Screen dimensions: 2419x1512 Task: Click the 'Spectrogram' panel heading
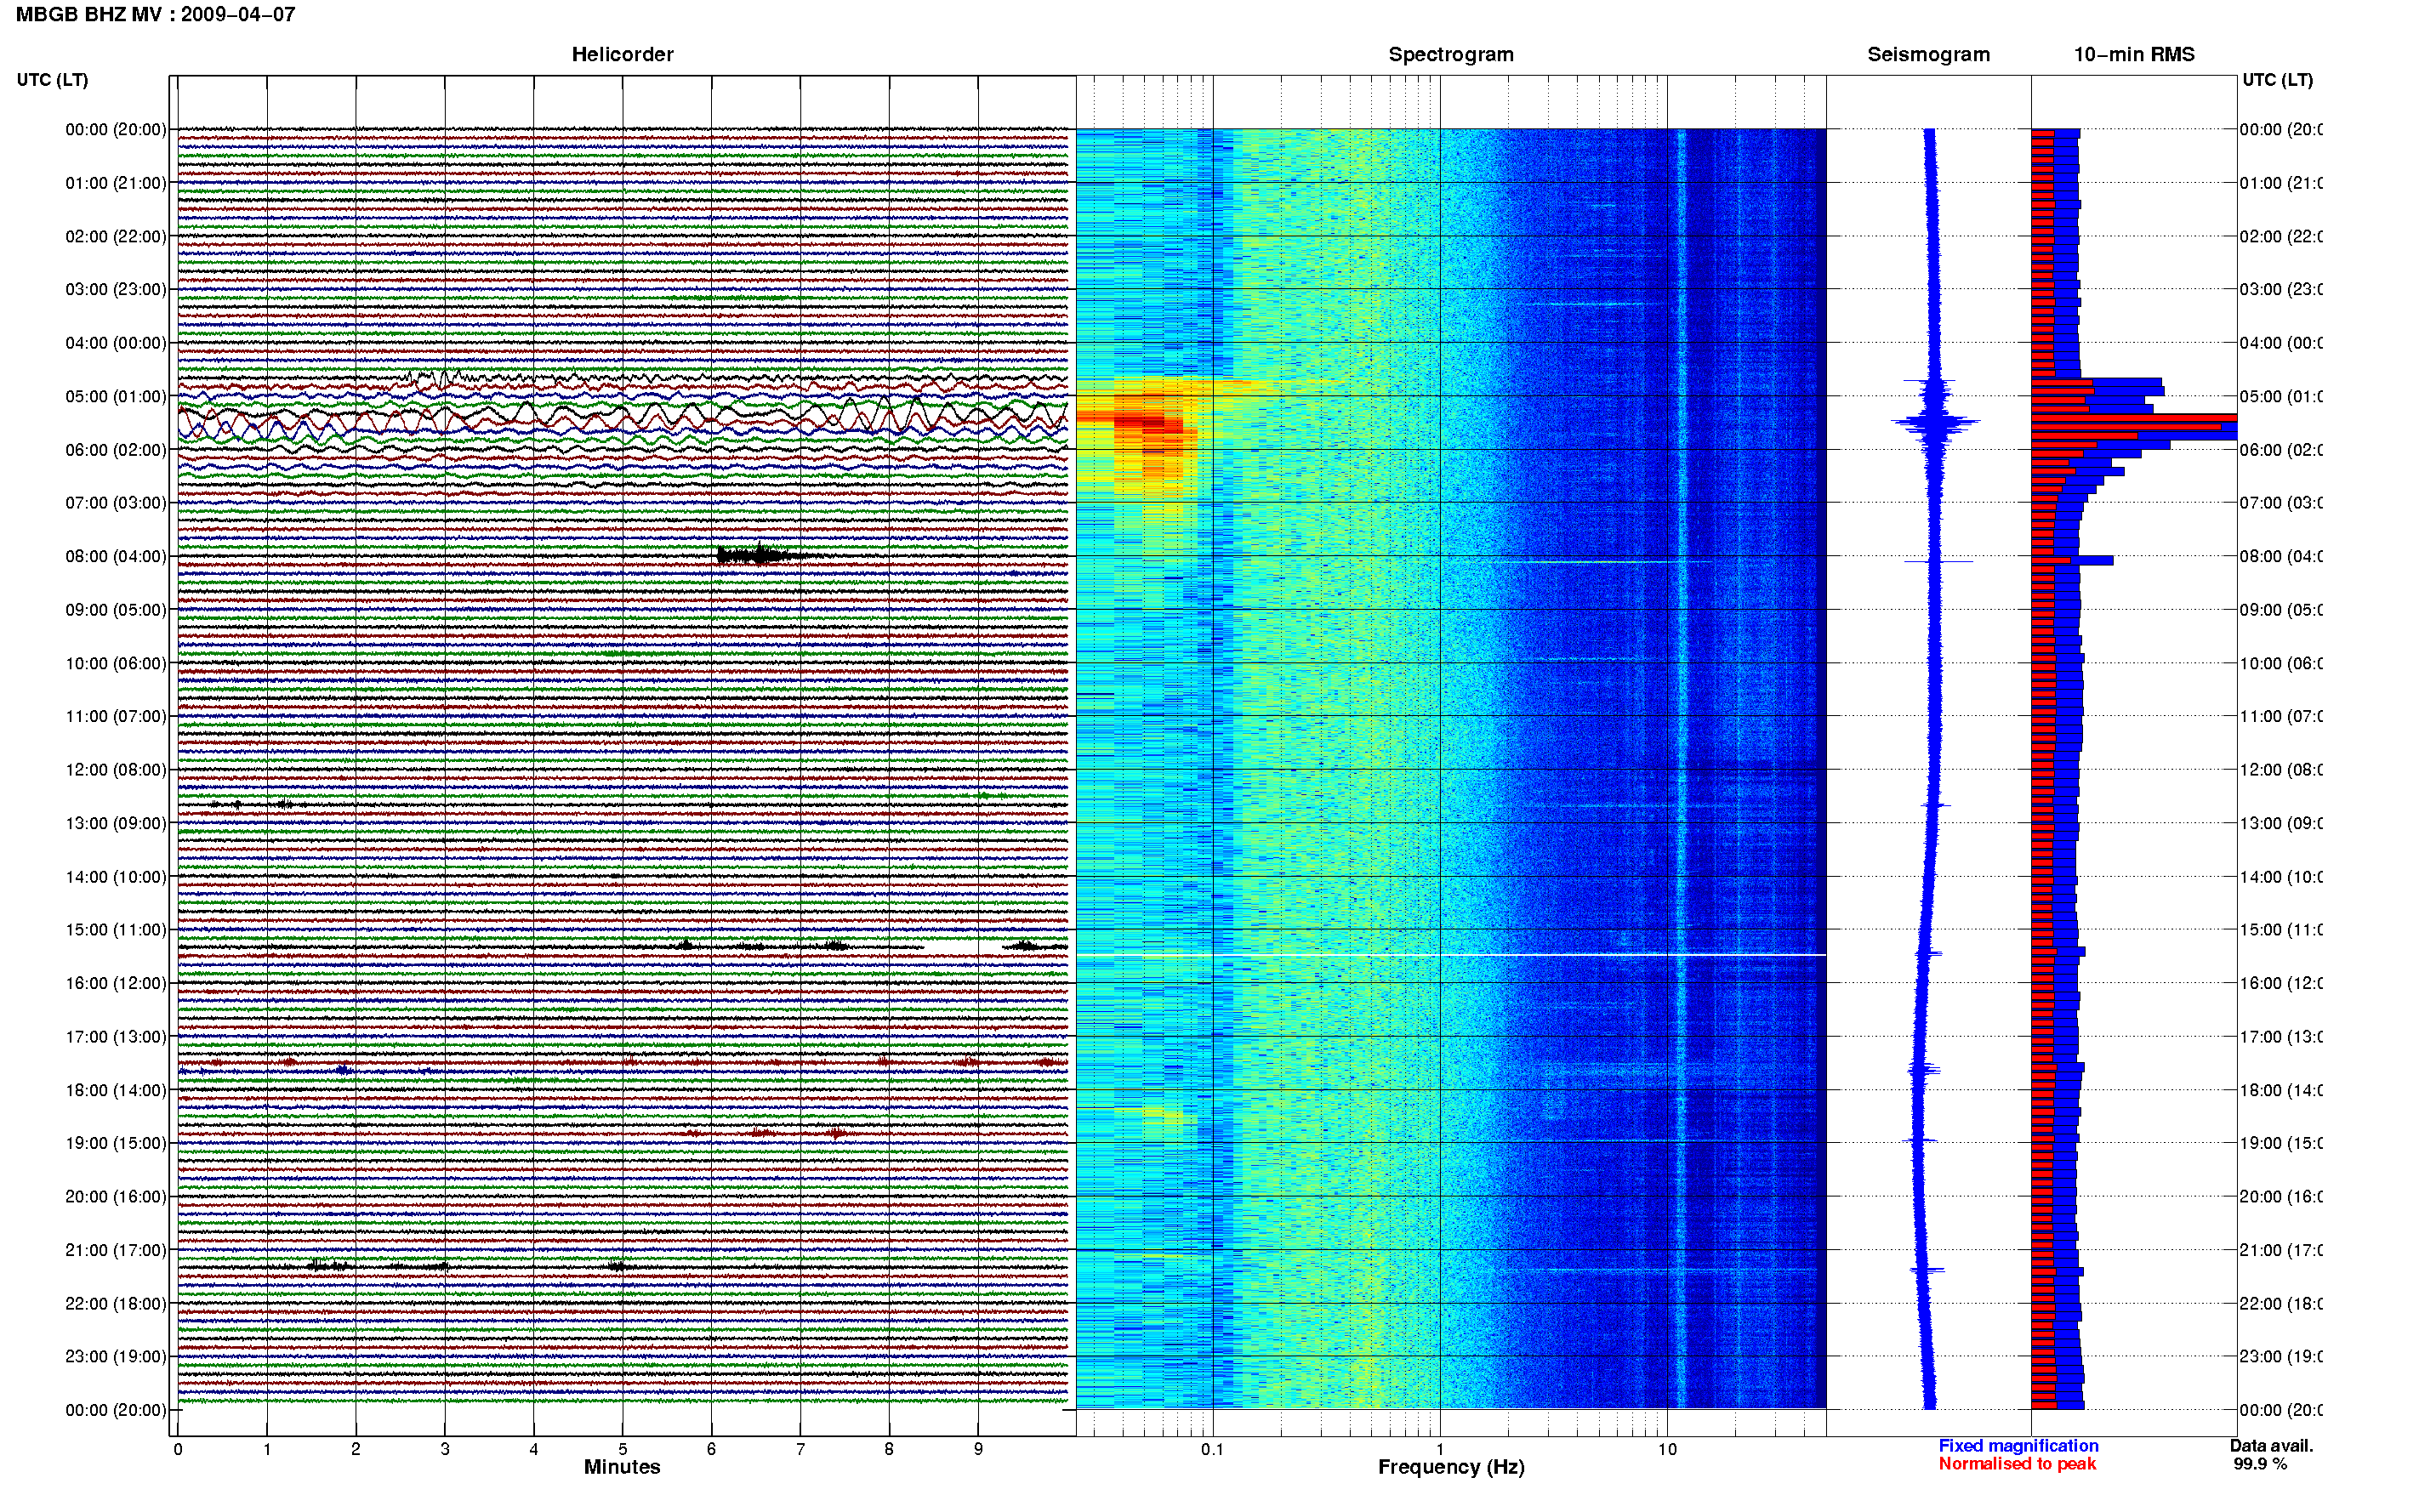click(1451, 55)
